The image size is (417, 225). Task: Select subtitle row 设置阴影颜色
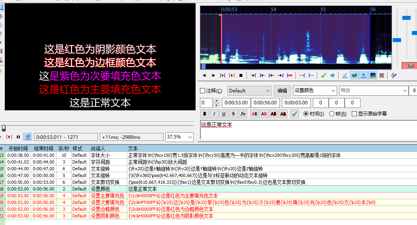(x=208, y=216)
